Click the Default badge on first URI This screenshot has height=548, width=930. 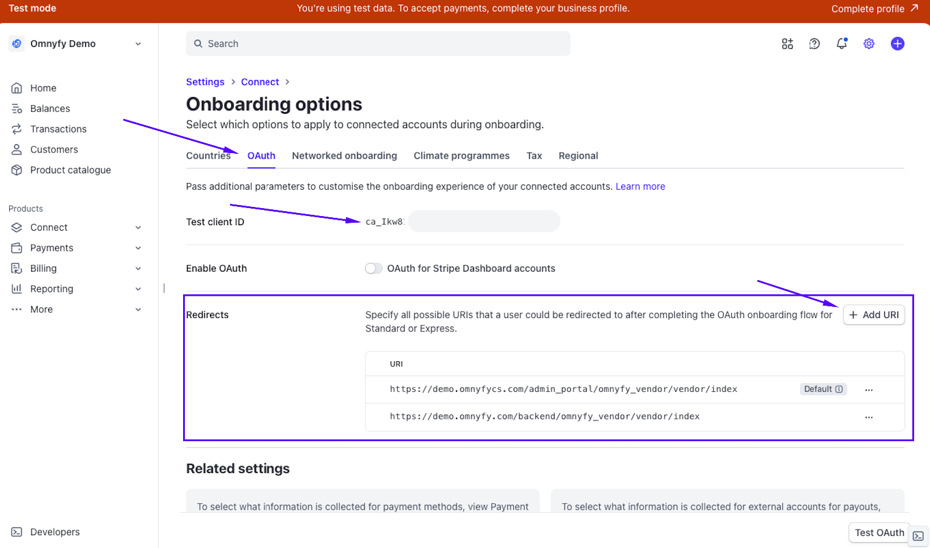point(823,389)
